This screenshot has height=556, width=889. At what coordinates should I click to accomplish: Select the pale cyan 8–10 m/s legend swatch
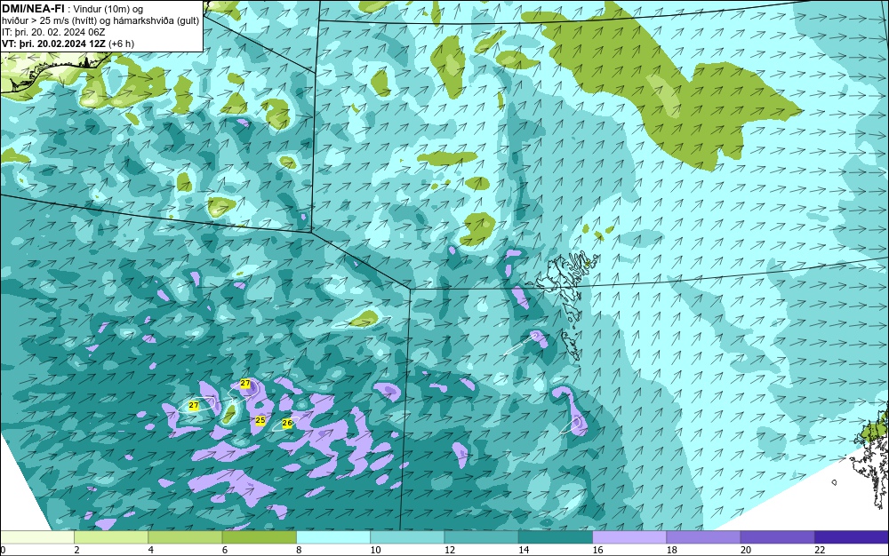[x=333, y=537]
